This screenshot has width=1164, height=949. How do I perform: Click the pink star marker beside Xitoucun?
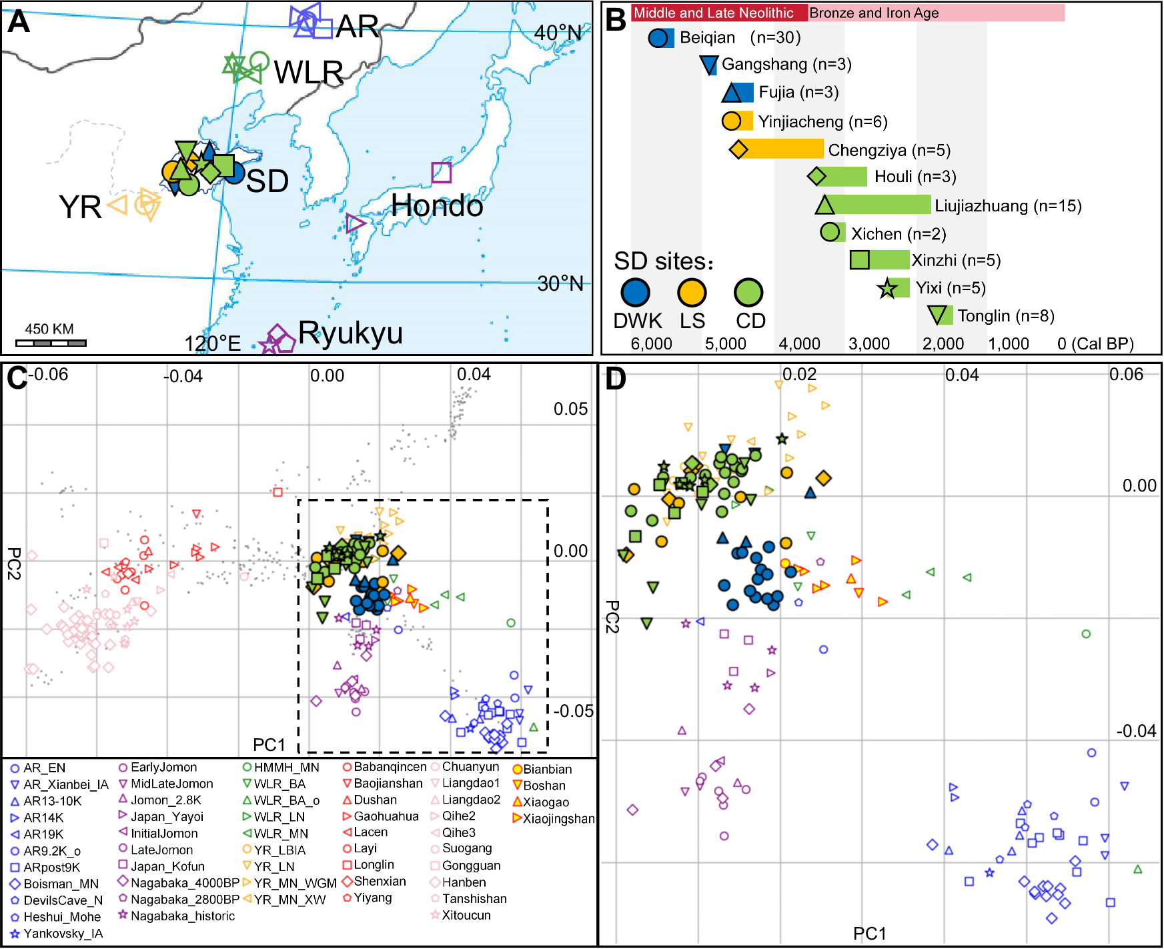[x=435, y=915]
